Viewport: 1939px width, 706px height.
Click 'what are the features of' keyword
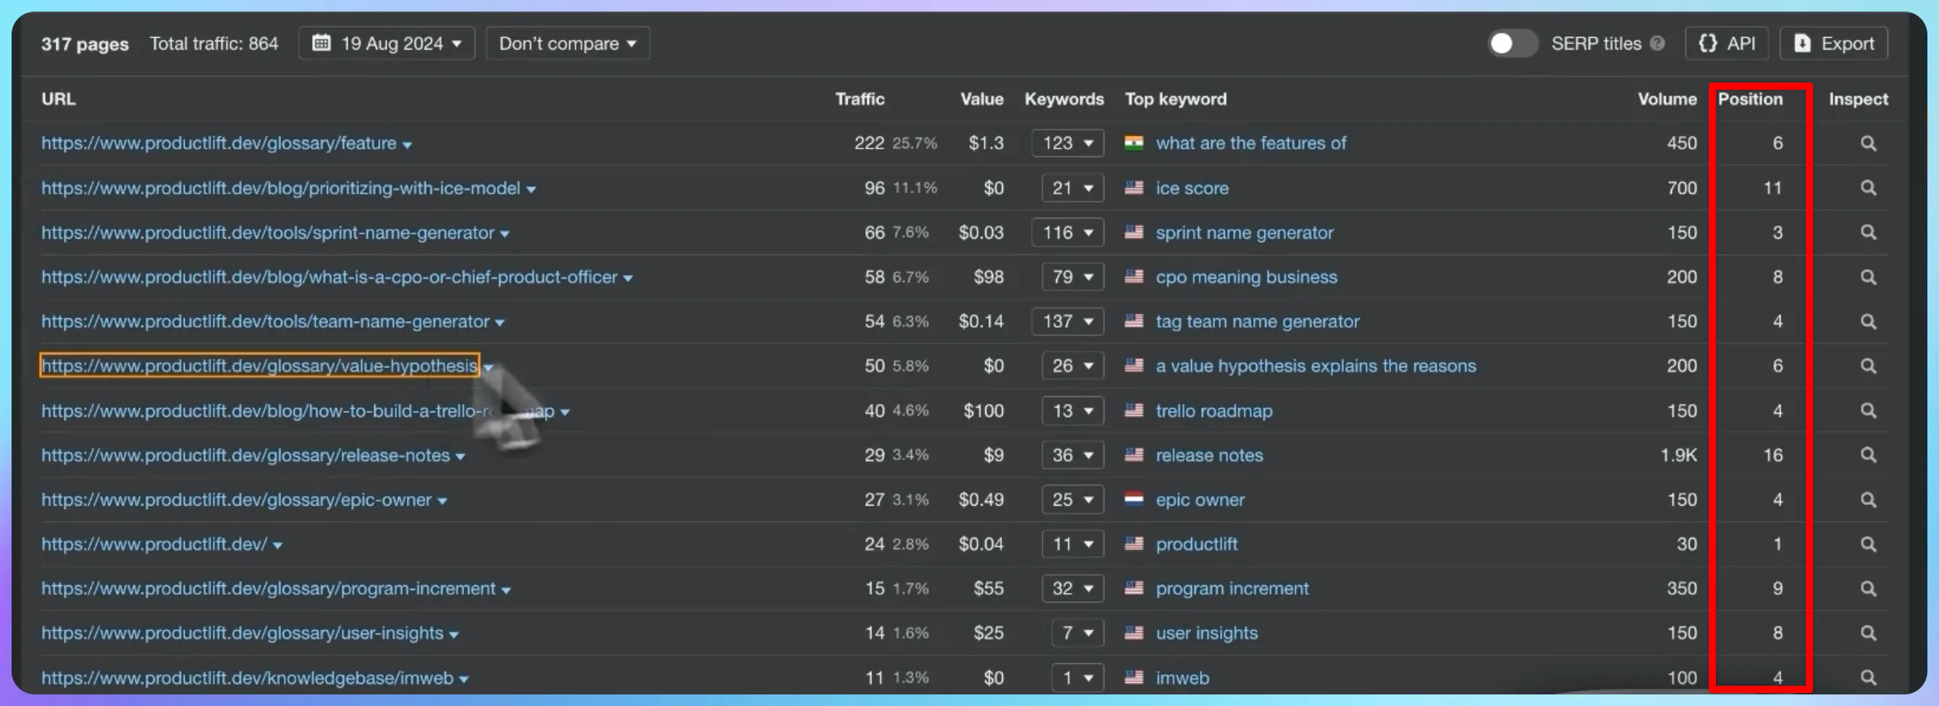click(x=1250, y=143)
